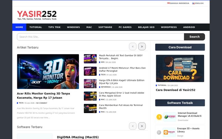Open Error 1 Adobe article thumbnail
The height and width of the screenshot is (139, 222).
pos(90,96)
